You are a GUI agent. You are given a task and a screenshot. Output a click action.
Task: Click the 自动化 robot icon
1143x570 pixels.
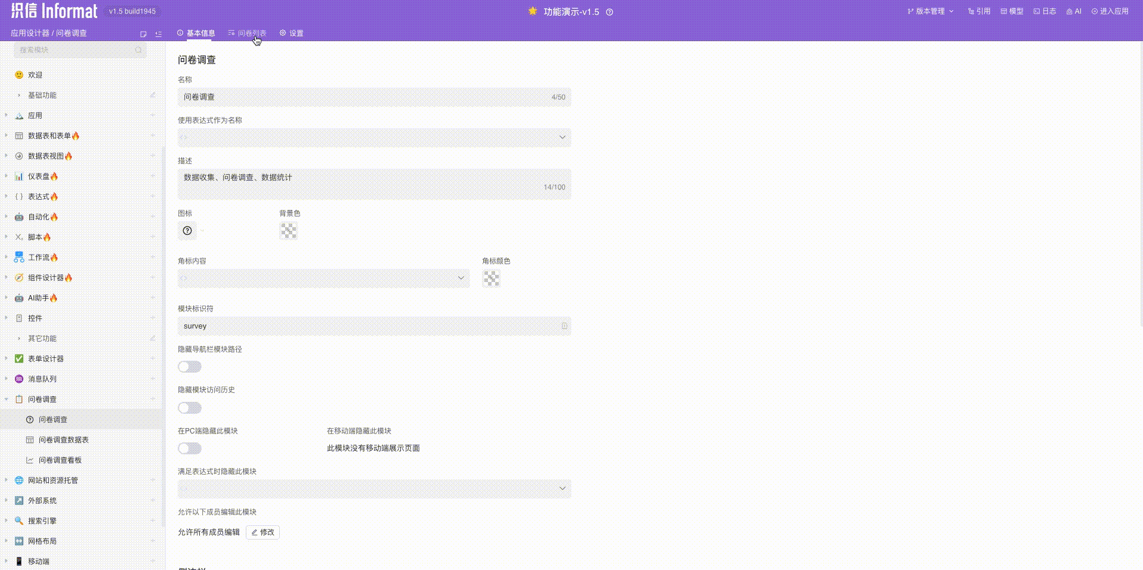(18, 216)
